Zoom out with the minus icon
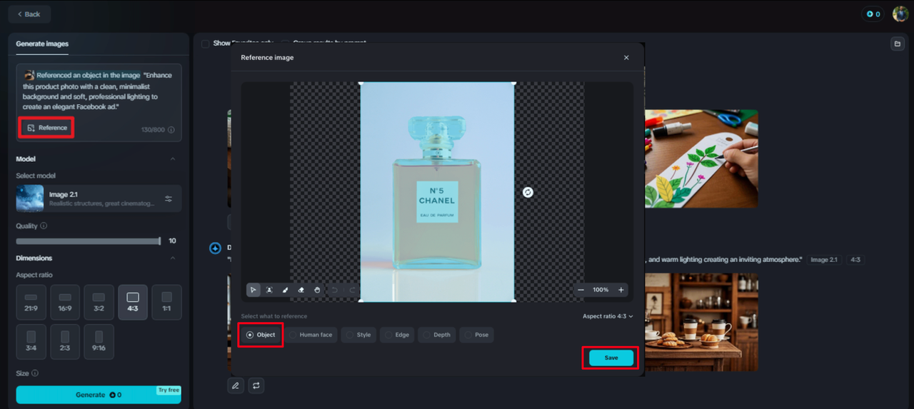This screenshot has width=914, height=409. (x=581, y=290)
